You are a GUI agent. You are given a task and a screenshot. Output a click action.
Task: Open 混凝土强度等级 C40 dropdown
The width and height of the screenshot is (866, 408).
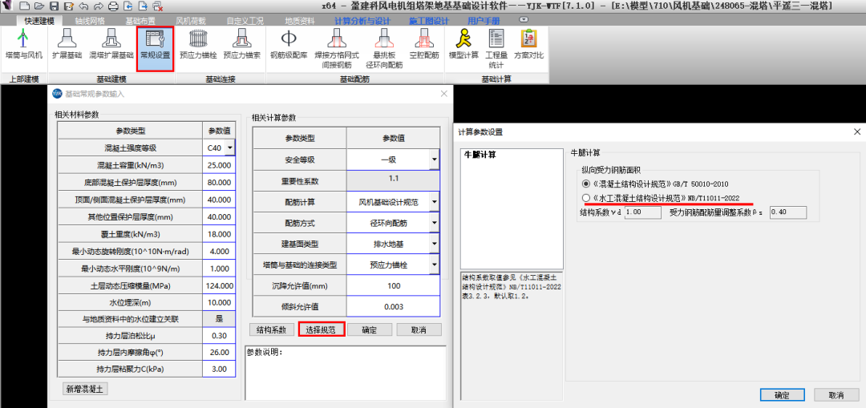pos(229,147)
